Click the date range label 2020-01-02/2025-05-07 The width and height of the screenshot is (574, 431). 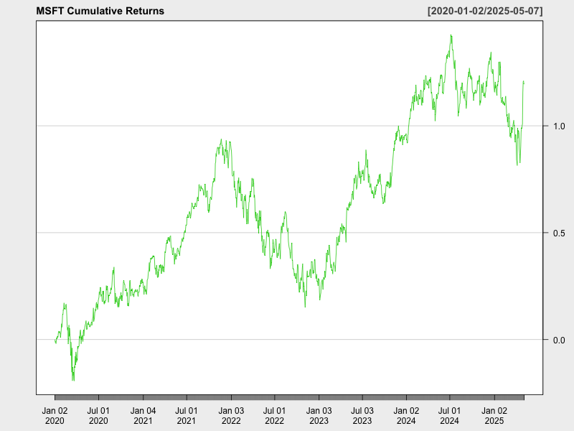point(485,11)
